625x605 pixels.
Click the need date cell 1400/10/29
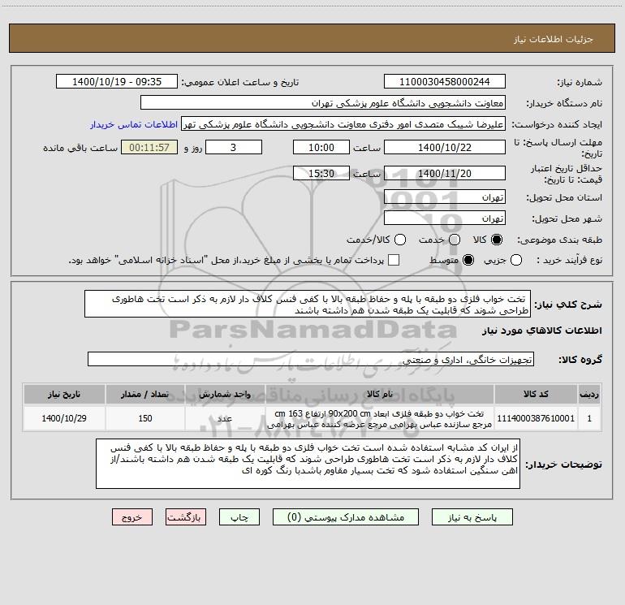[x=64, y=418]
